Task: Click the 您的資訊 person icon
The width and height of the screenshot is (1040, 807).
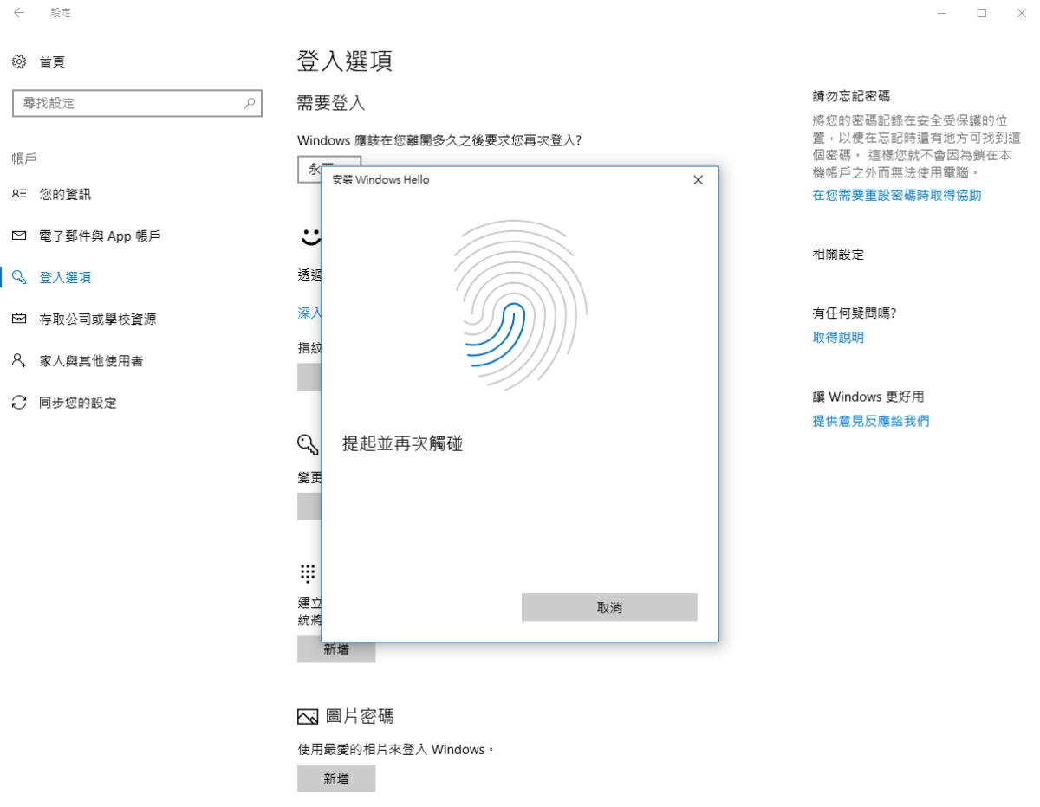Action: 19,194
